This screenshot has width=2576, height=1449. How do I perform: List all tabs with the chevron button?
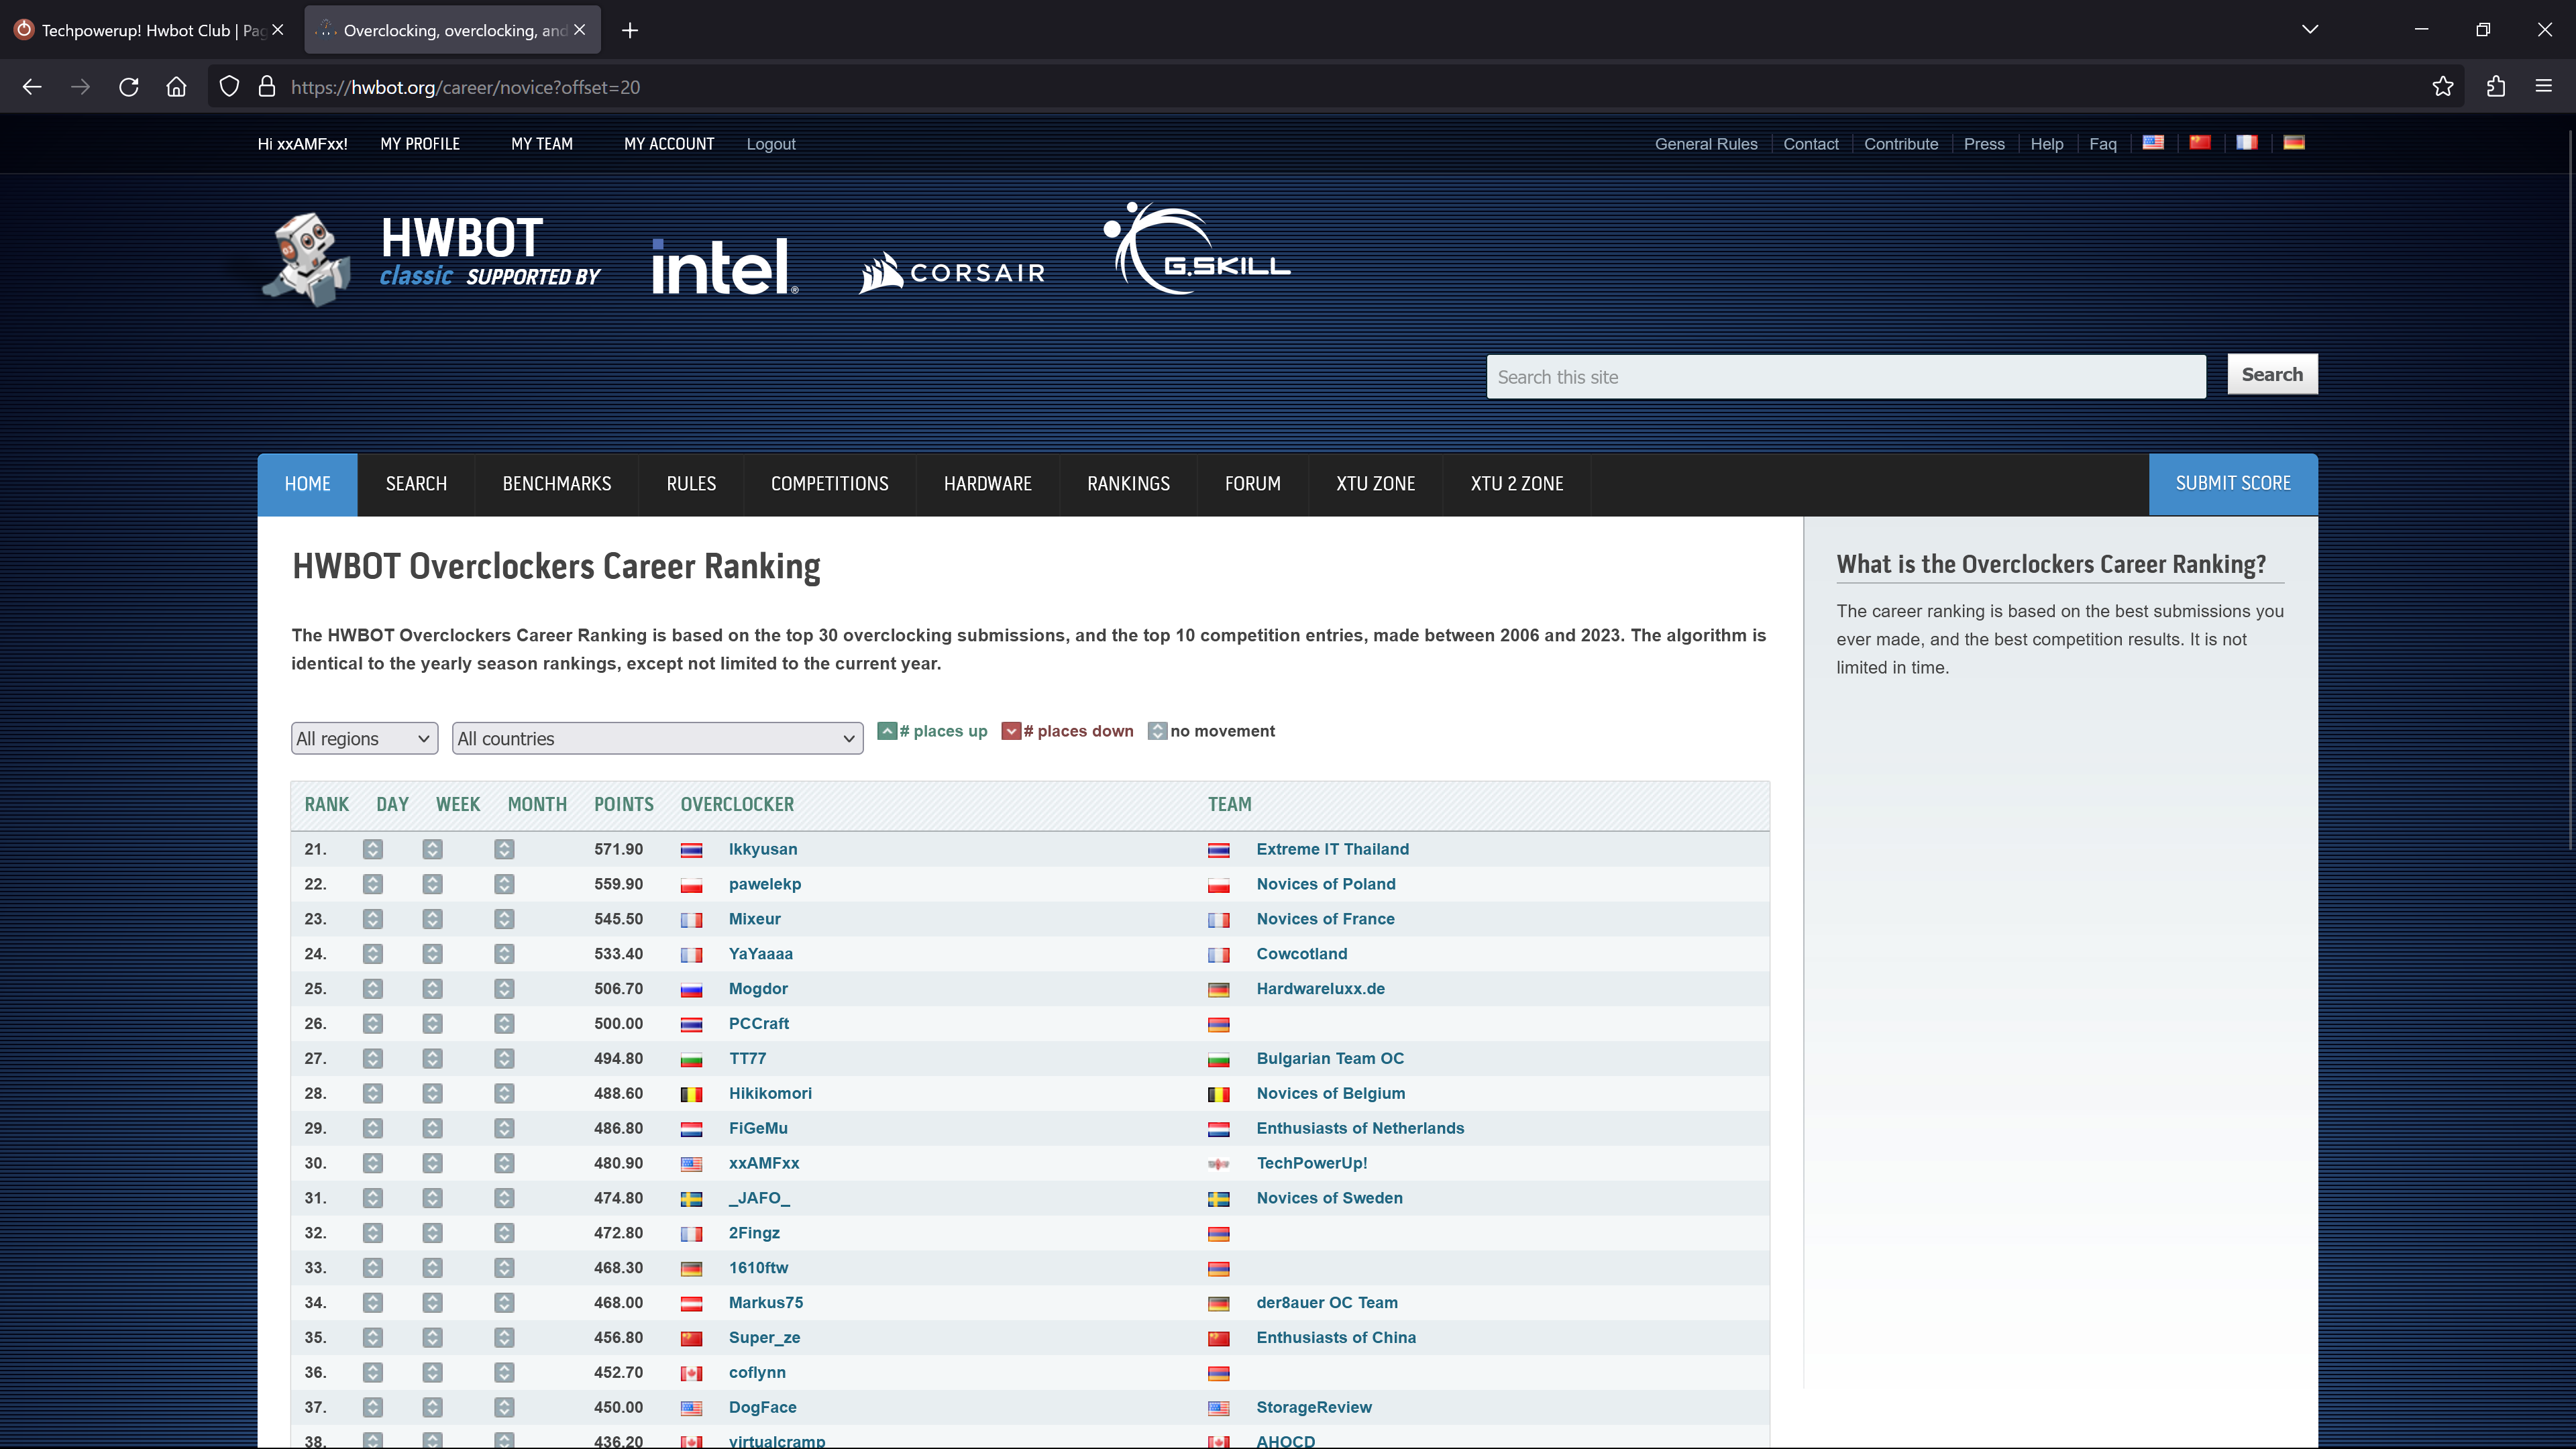[2310, 29]
